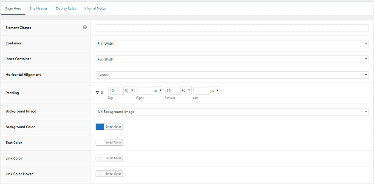Image resolution: width=374 pixels, height=184 pixels.
Task: Click the mobile padding device icon
Action: pos(102,92)
